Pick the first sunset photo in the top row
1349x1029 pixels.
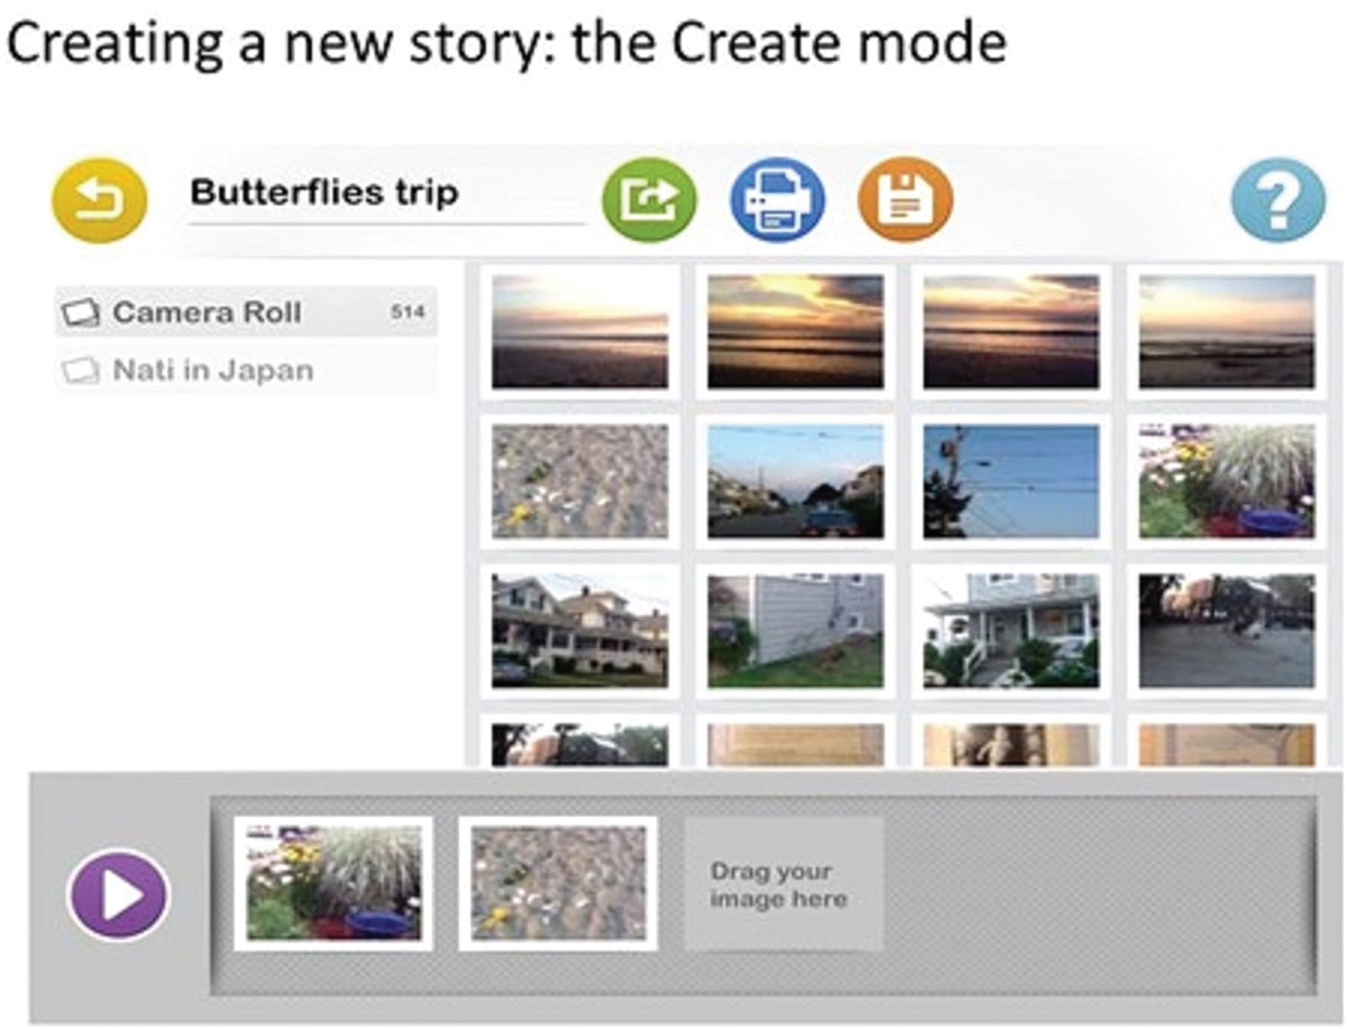click(580, 331)
